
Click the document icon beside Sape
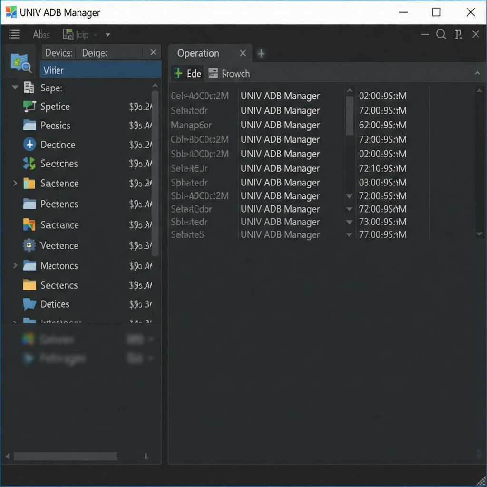[29, 88]
